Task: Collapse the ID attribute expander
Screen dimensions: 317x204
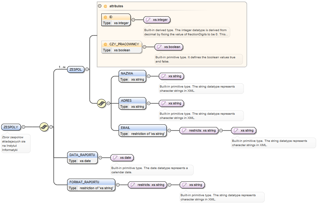Action: point(133,20)
